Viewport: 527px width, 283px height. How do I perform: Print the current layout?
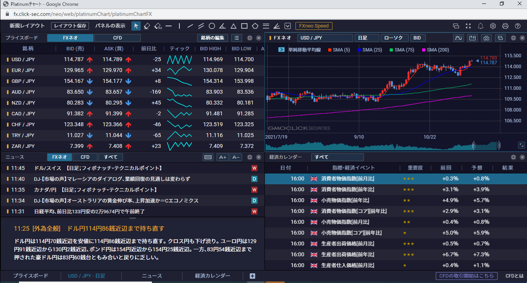505,26
